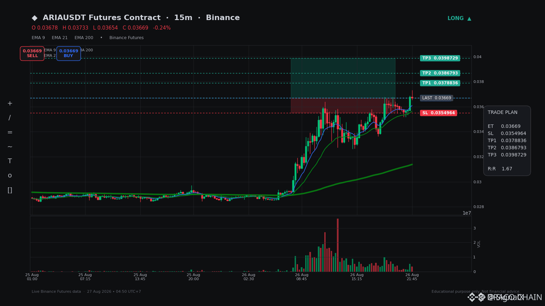Click the 25 Aug 13:45 time label
The width and height of the screenshot is (545, 306).
pos(140,277)
